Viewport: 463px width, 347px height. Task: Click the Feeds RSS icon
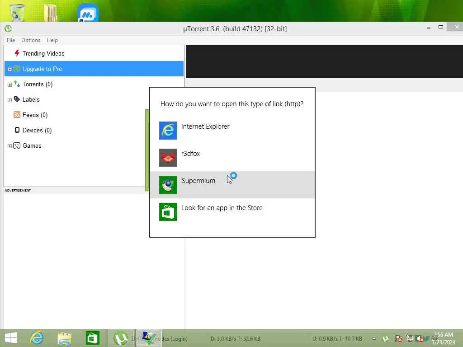(x=17, y=115)
